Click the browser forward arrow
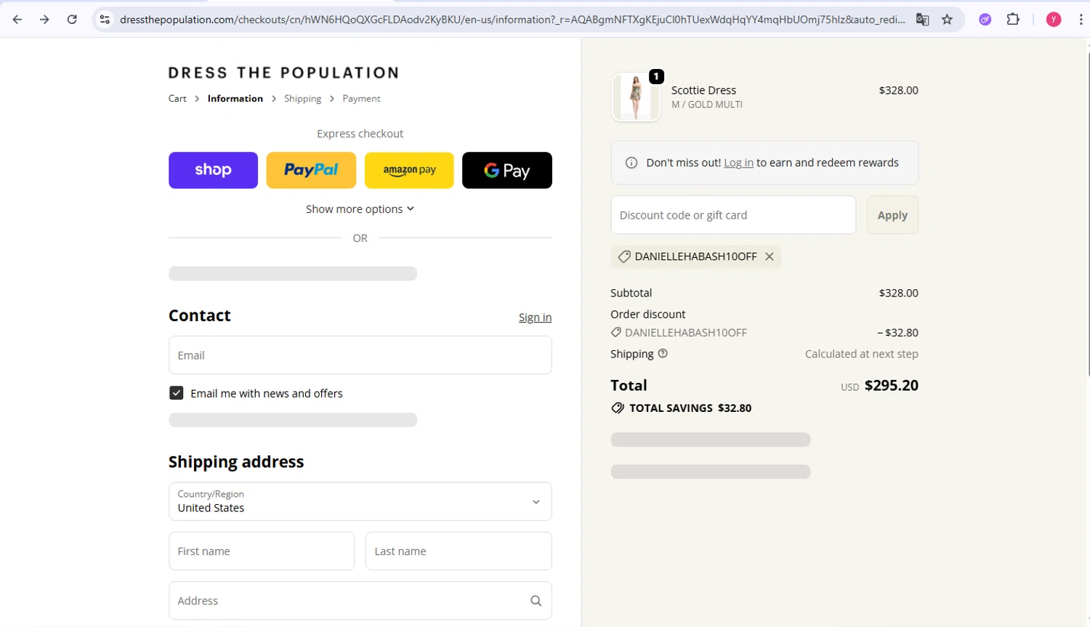Image resolution: width=1090 pixels, height=627 pixels. coord(44,20)
